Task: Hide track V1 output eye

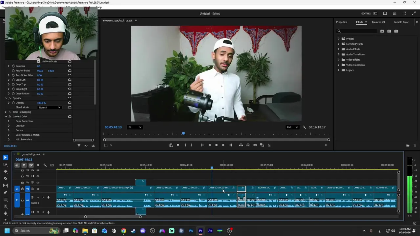Action: (x=38, y=189)
